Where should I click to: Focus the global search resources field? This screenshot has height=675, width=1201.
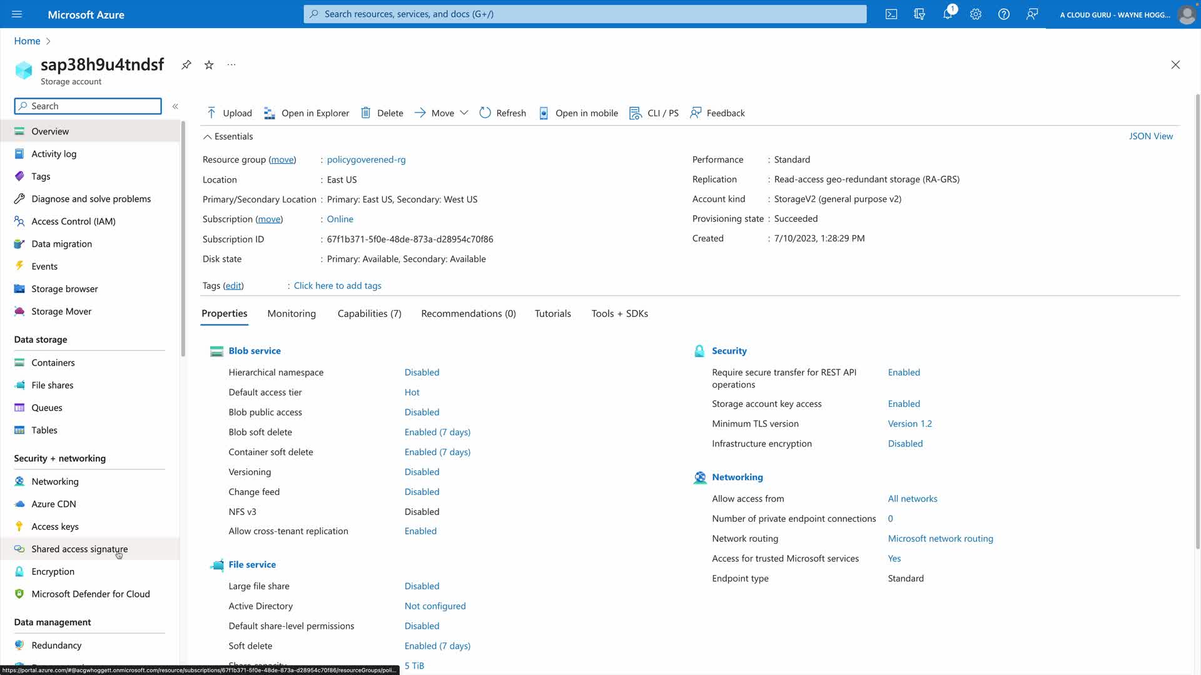585,14
